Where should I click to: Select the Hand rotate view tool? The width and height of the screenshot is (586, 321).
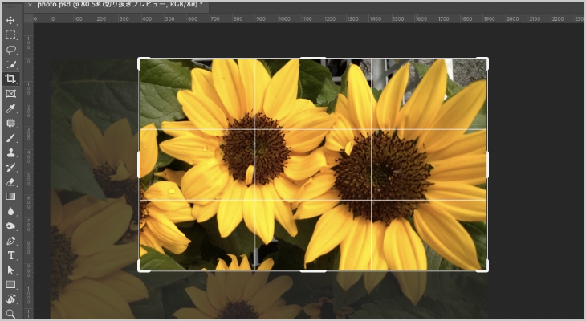tap(11, 299)
